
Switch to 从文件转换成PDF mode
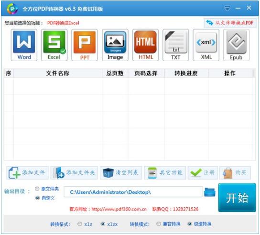(230, 23)
